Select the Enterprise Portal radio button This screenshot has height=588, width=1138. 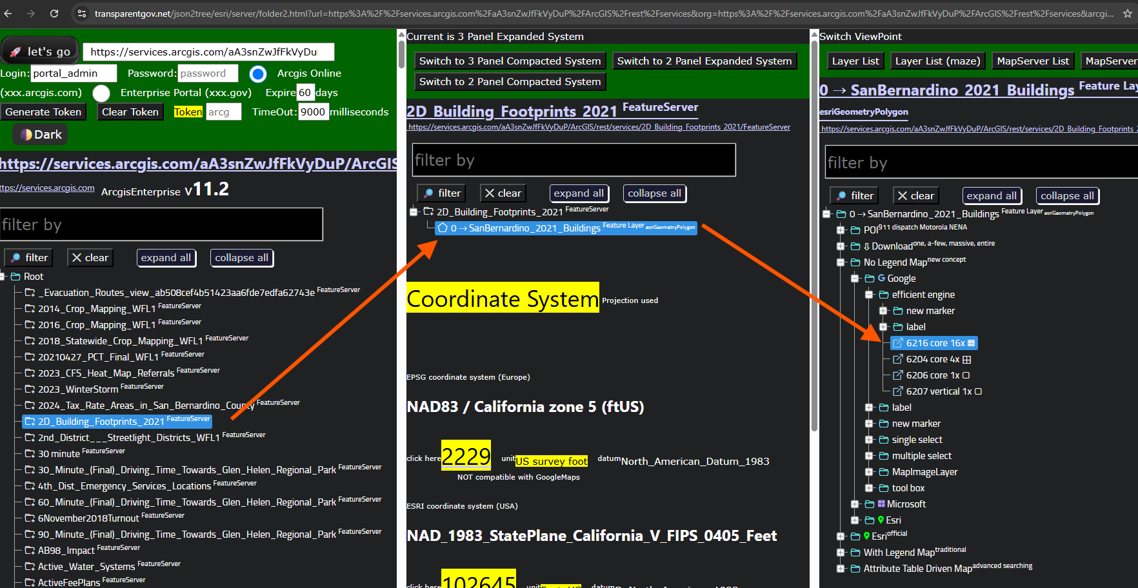coord(101,93)
